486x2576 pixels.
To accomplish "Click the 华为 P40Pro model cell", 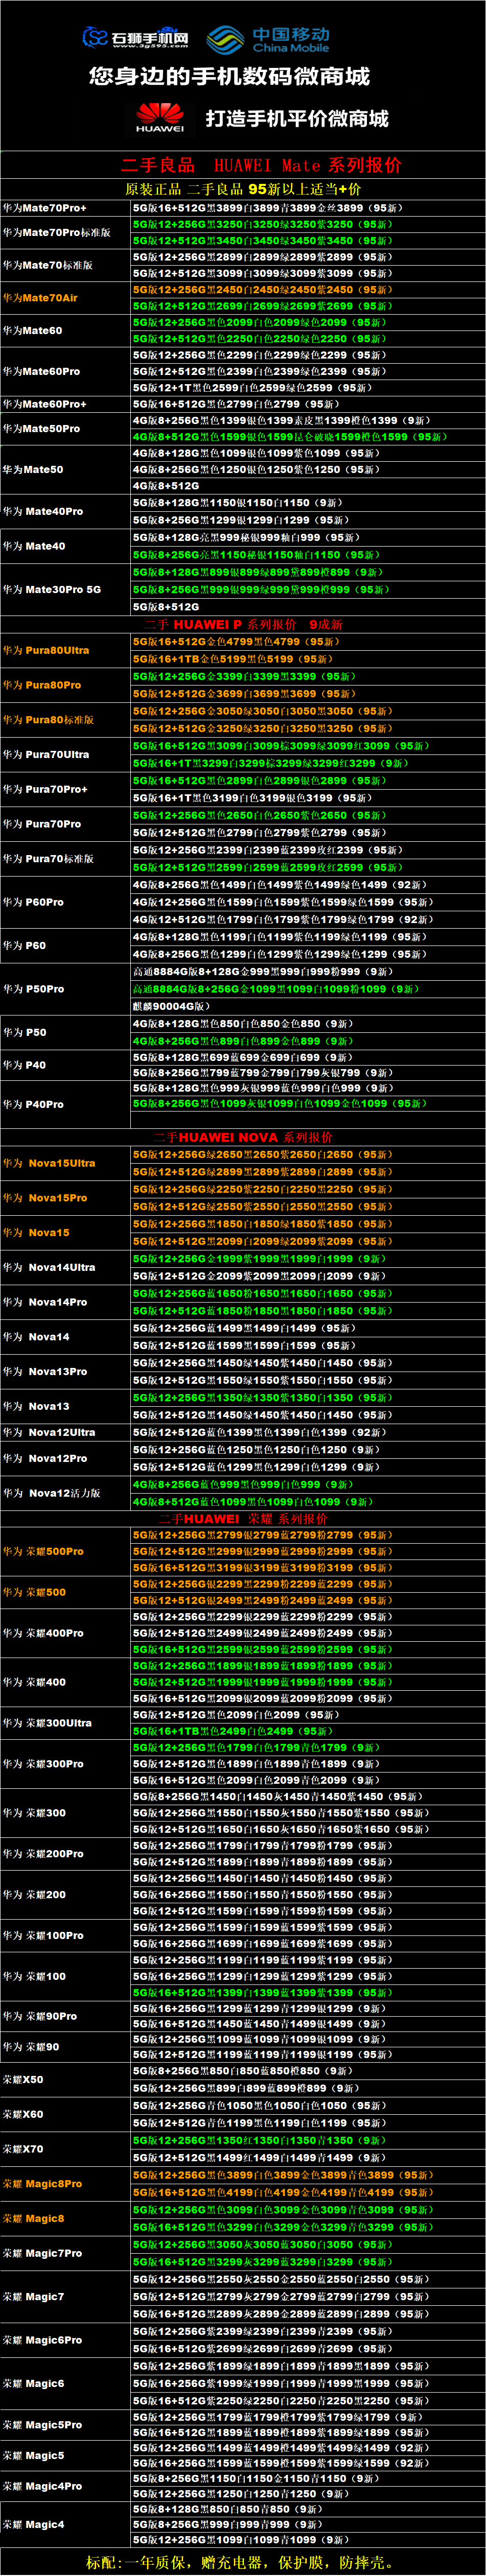I will 66,1104.
